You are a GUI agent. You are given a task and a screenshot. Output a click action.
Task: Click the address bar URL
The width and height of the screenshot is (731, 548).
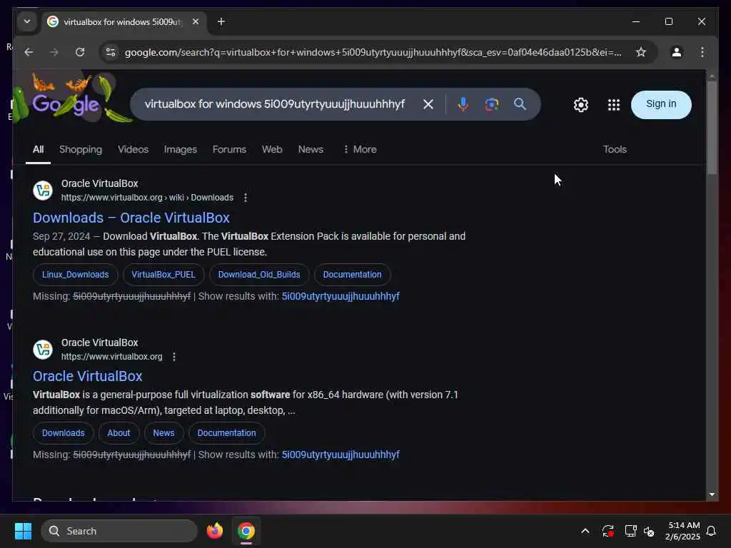click(373, 52)
